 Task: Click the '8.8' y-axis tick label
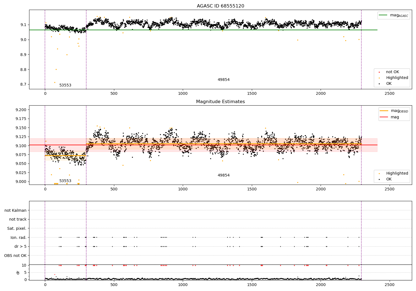point(24,70)
